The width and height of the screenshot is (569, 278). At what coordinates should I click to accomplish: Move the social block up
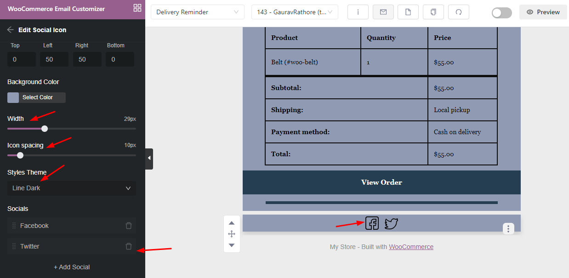tap(232, 223)
